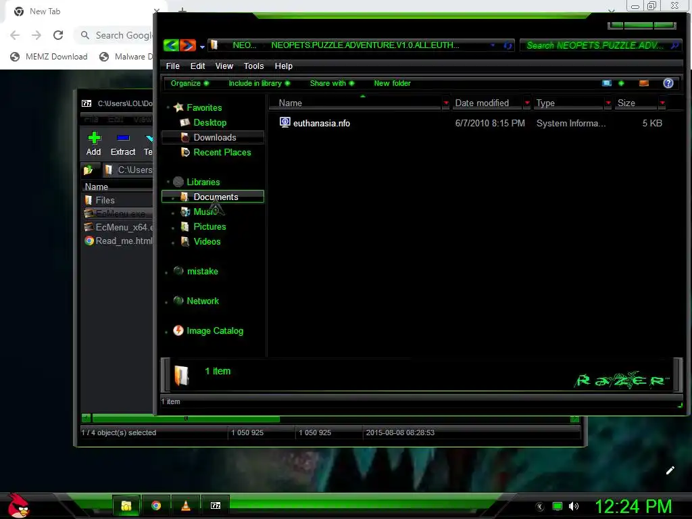Screen dimensions: 692x519
Task: Open the File menu in Explorer
Action: [x=172, y=66]
